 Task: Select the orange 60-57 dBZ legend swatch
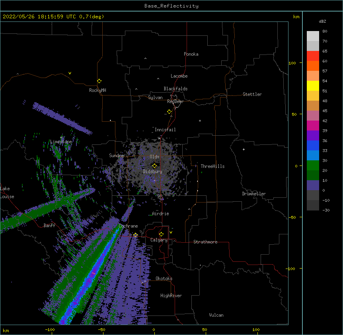[313, 66]
